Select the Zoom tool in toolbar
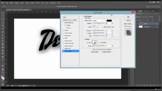 [3, 72]
